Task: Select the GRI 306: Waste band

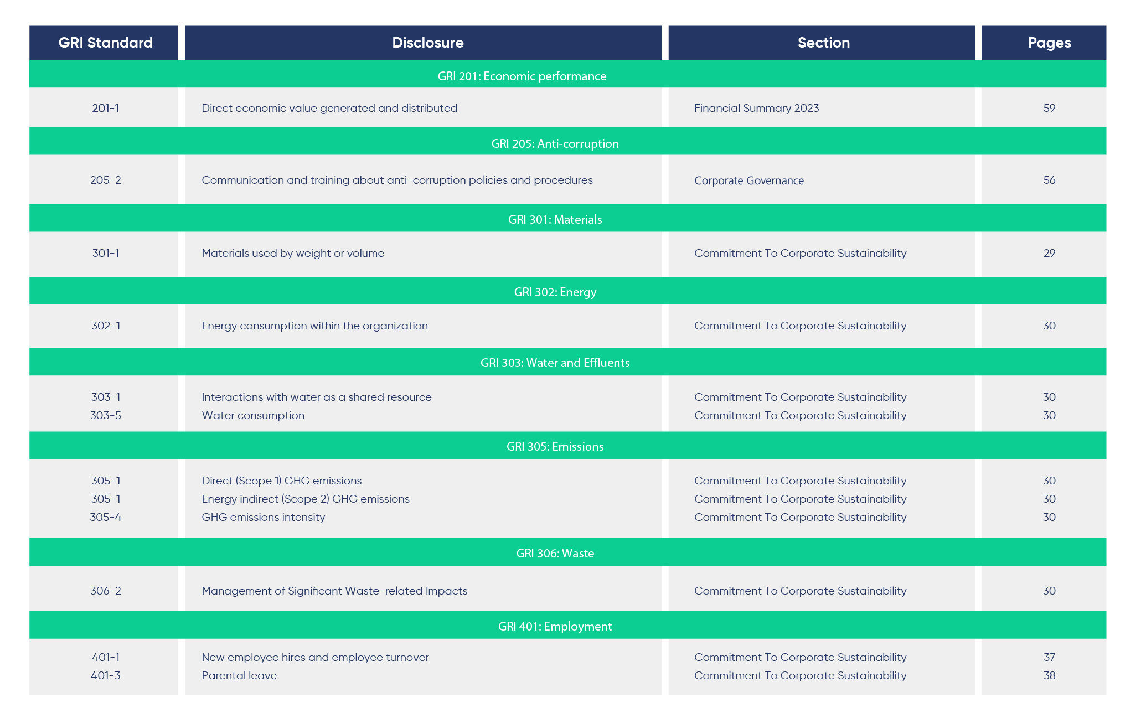Action: pos(567,552)
